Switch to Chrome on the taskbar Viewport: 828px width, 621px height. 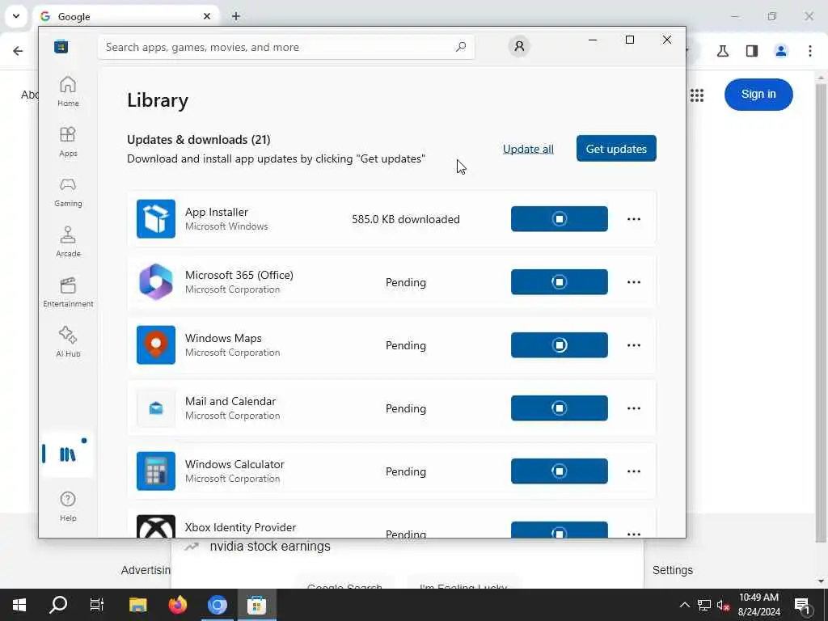coord(217,605)
